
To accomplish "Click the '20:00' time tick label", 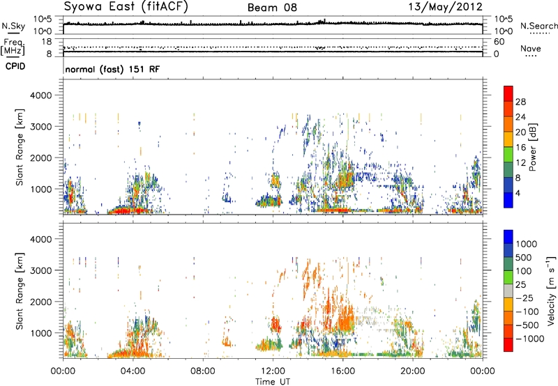I will [412, 371].
